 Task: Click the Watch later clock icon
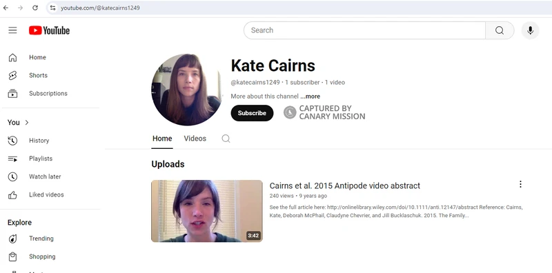point(12,176)
